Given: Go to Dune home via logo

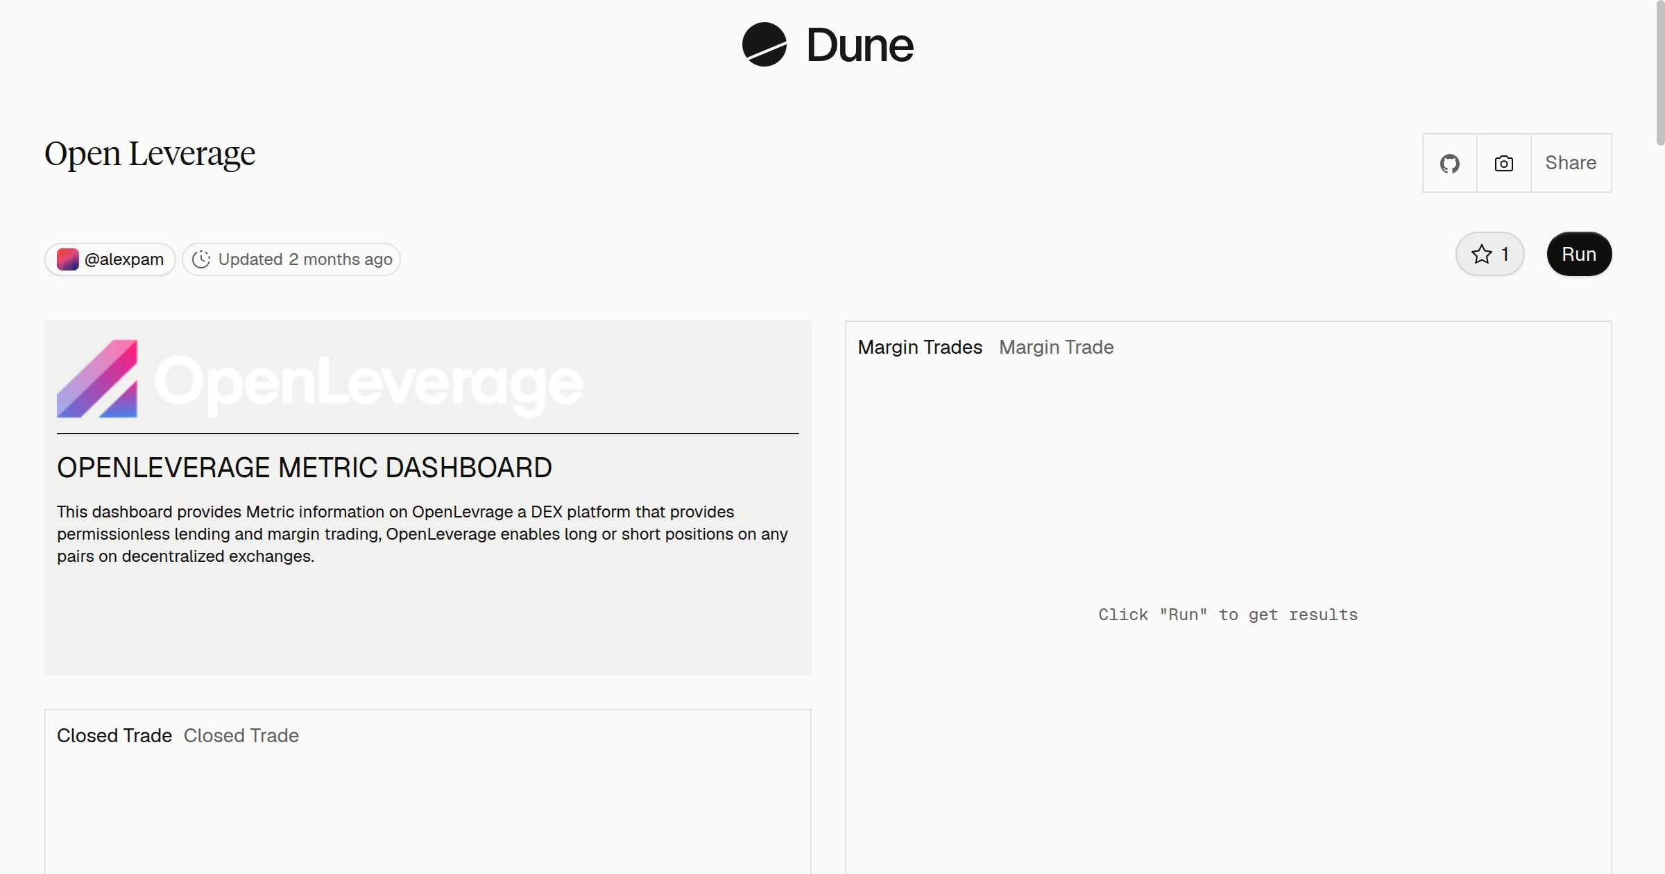Looking at the screenshot, I should pos(828,44).
